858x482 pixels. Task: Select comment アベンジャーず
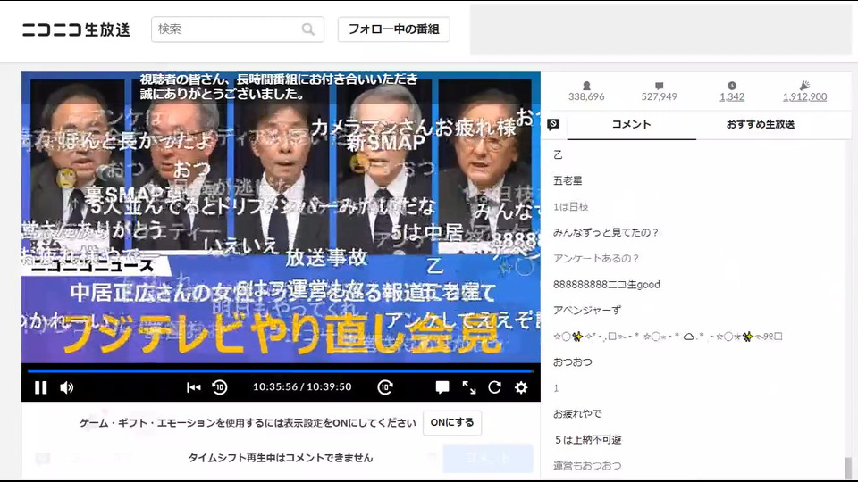586,311
